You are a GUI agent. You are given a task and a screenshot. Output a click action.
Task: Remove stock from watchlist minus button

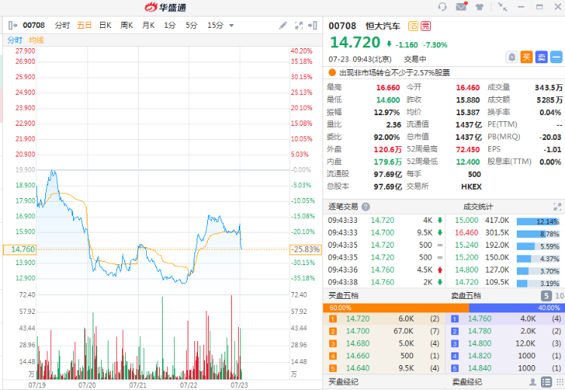(x=557, y=57)
